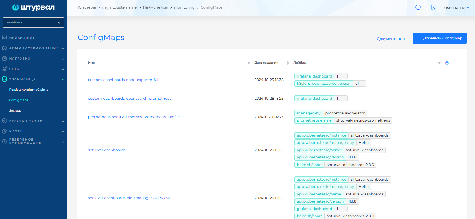The width and height of the screenshot is (475, 219).
Task: Click the Неймспейс sidebar icon
Action: 4,38
